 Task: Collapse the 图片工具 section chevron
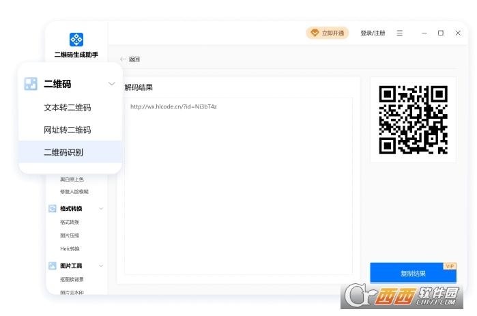(x=101, y=265)
